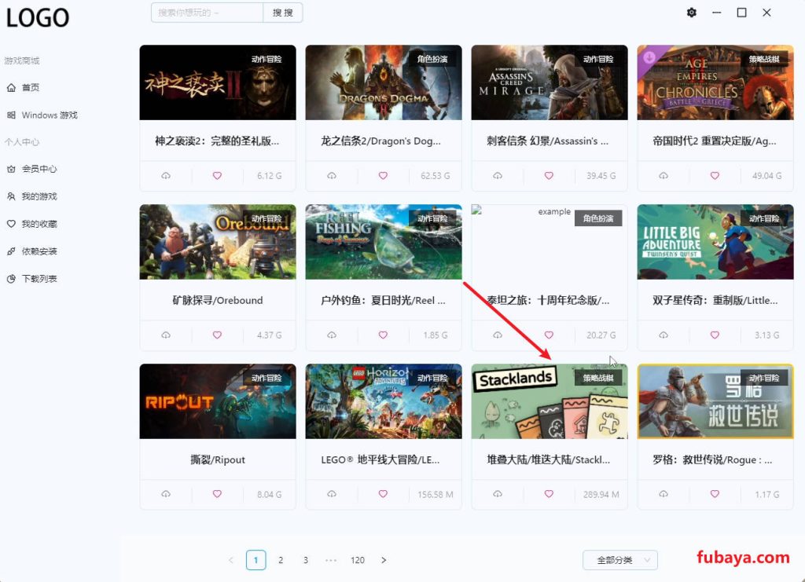Click the 搜搜 search button
The height and width of the screenshot is (582, 805).
click(x=283, y=13)
